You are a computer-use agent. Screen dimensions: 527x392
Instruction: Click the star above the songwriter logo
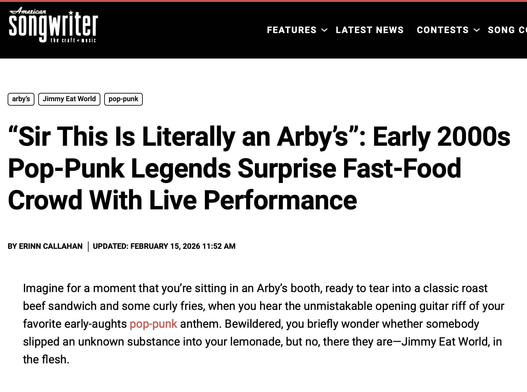[71, 13]
